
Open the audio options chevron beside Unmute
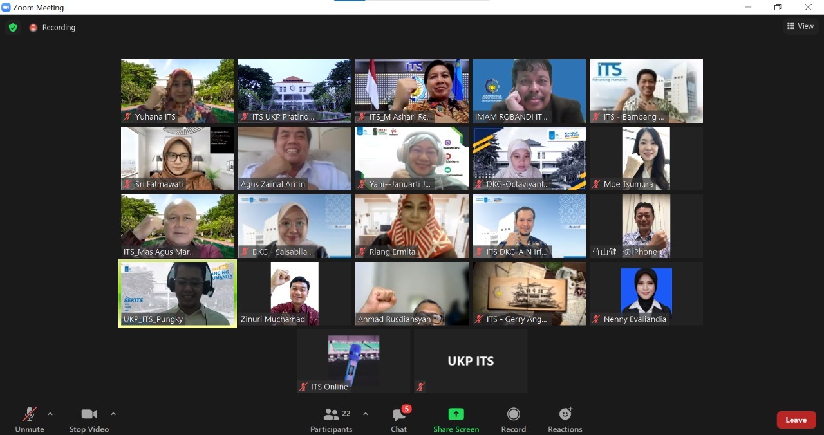pyautogui.click(x=50, y=414)
